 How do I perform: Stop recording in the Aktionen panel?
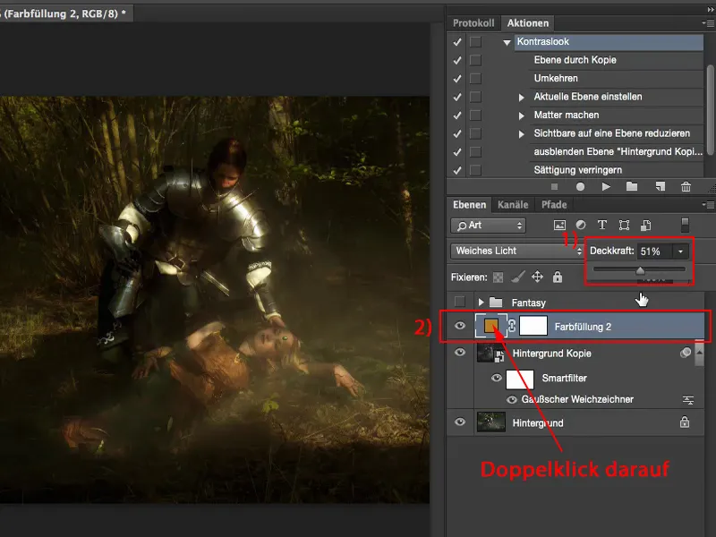pos(554,187)
